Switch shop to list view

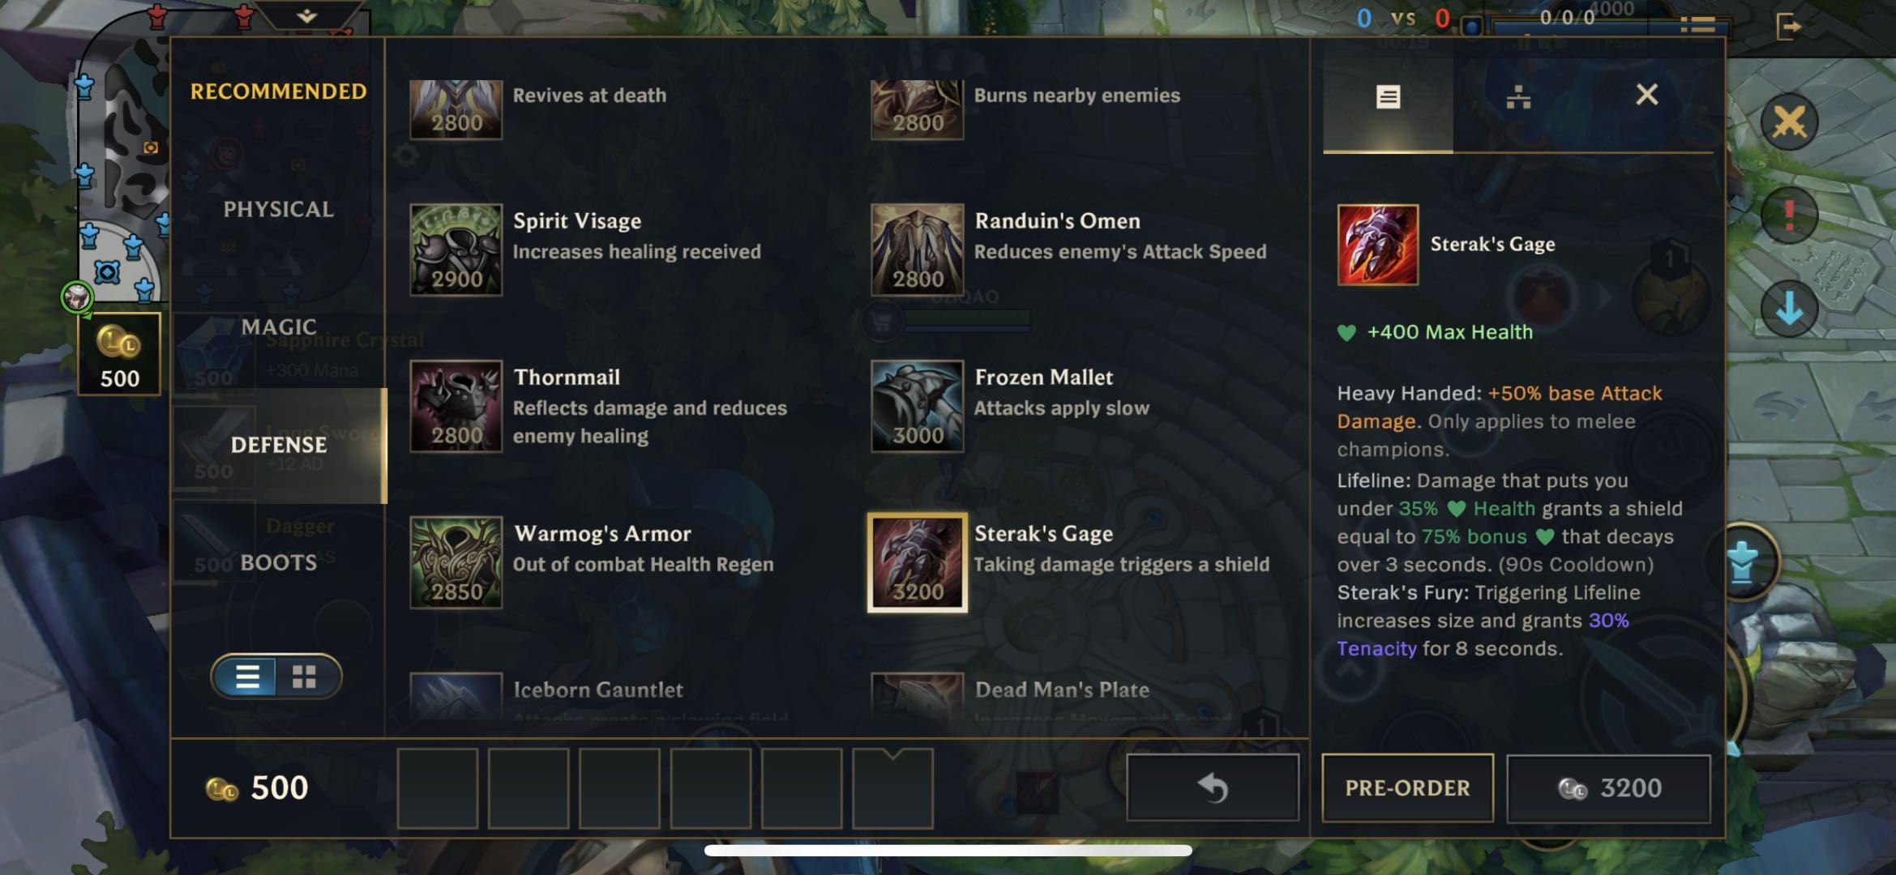tap(246, 677)
